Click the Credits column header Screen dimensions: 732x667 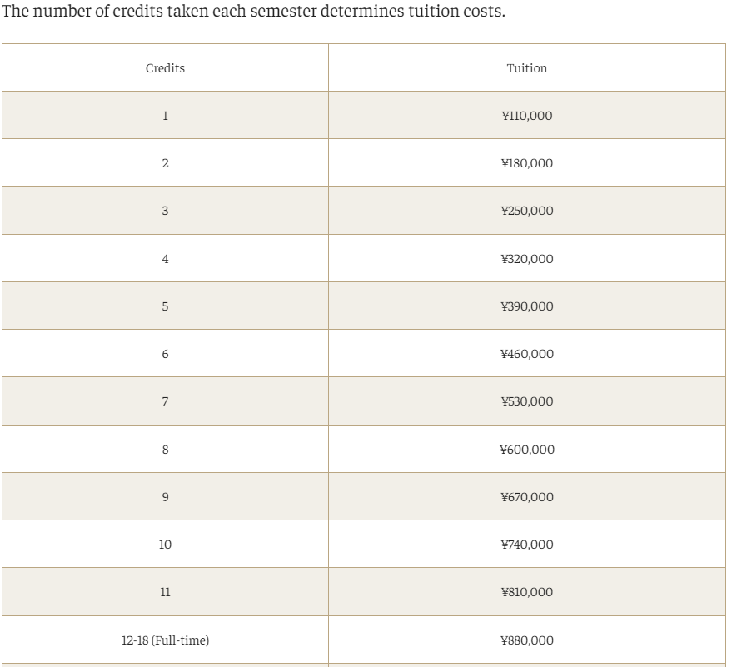[x=165, y=68]
